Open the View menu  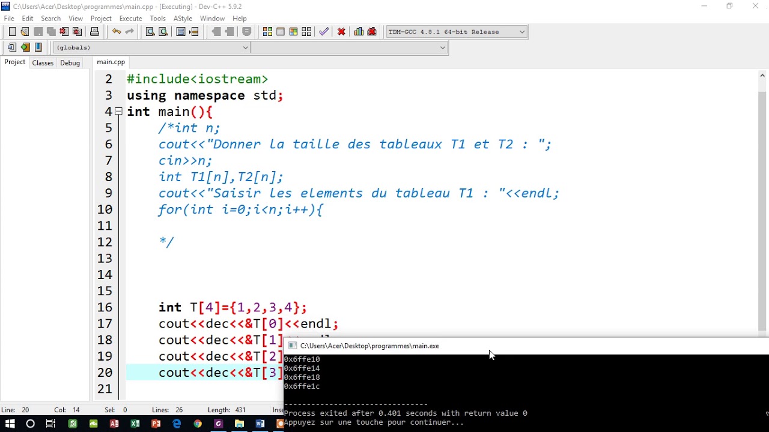76,19
